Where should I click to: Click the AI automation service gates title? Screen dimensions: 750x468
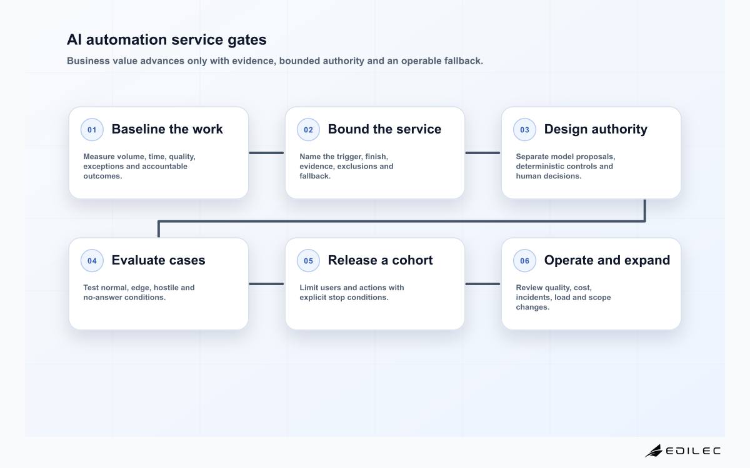coord(166,39)
